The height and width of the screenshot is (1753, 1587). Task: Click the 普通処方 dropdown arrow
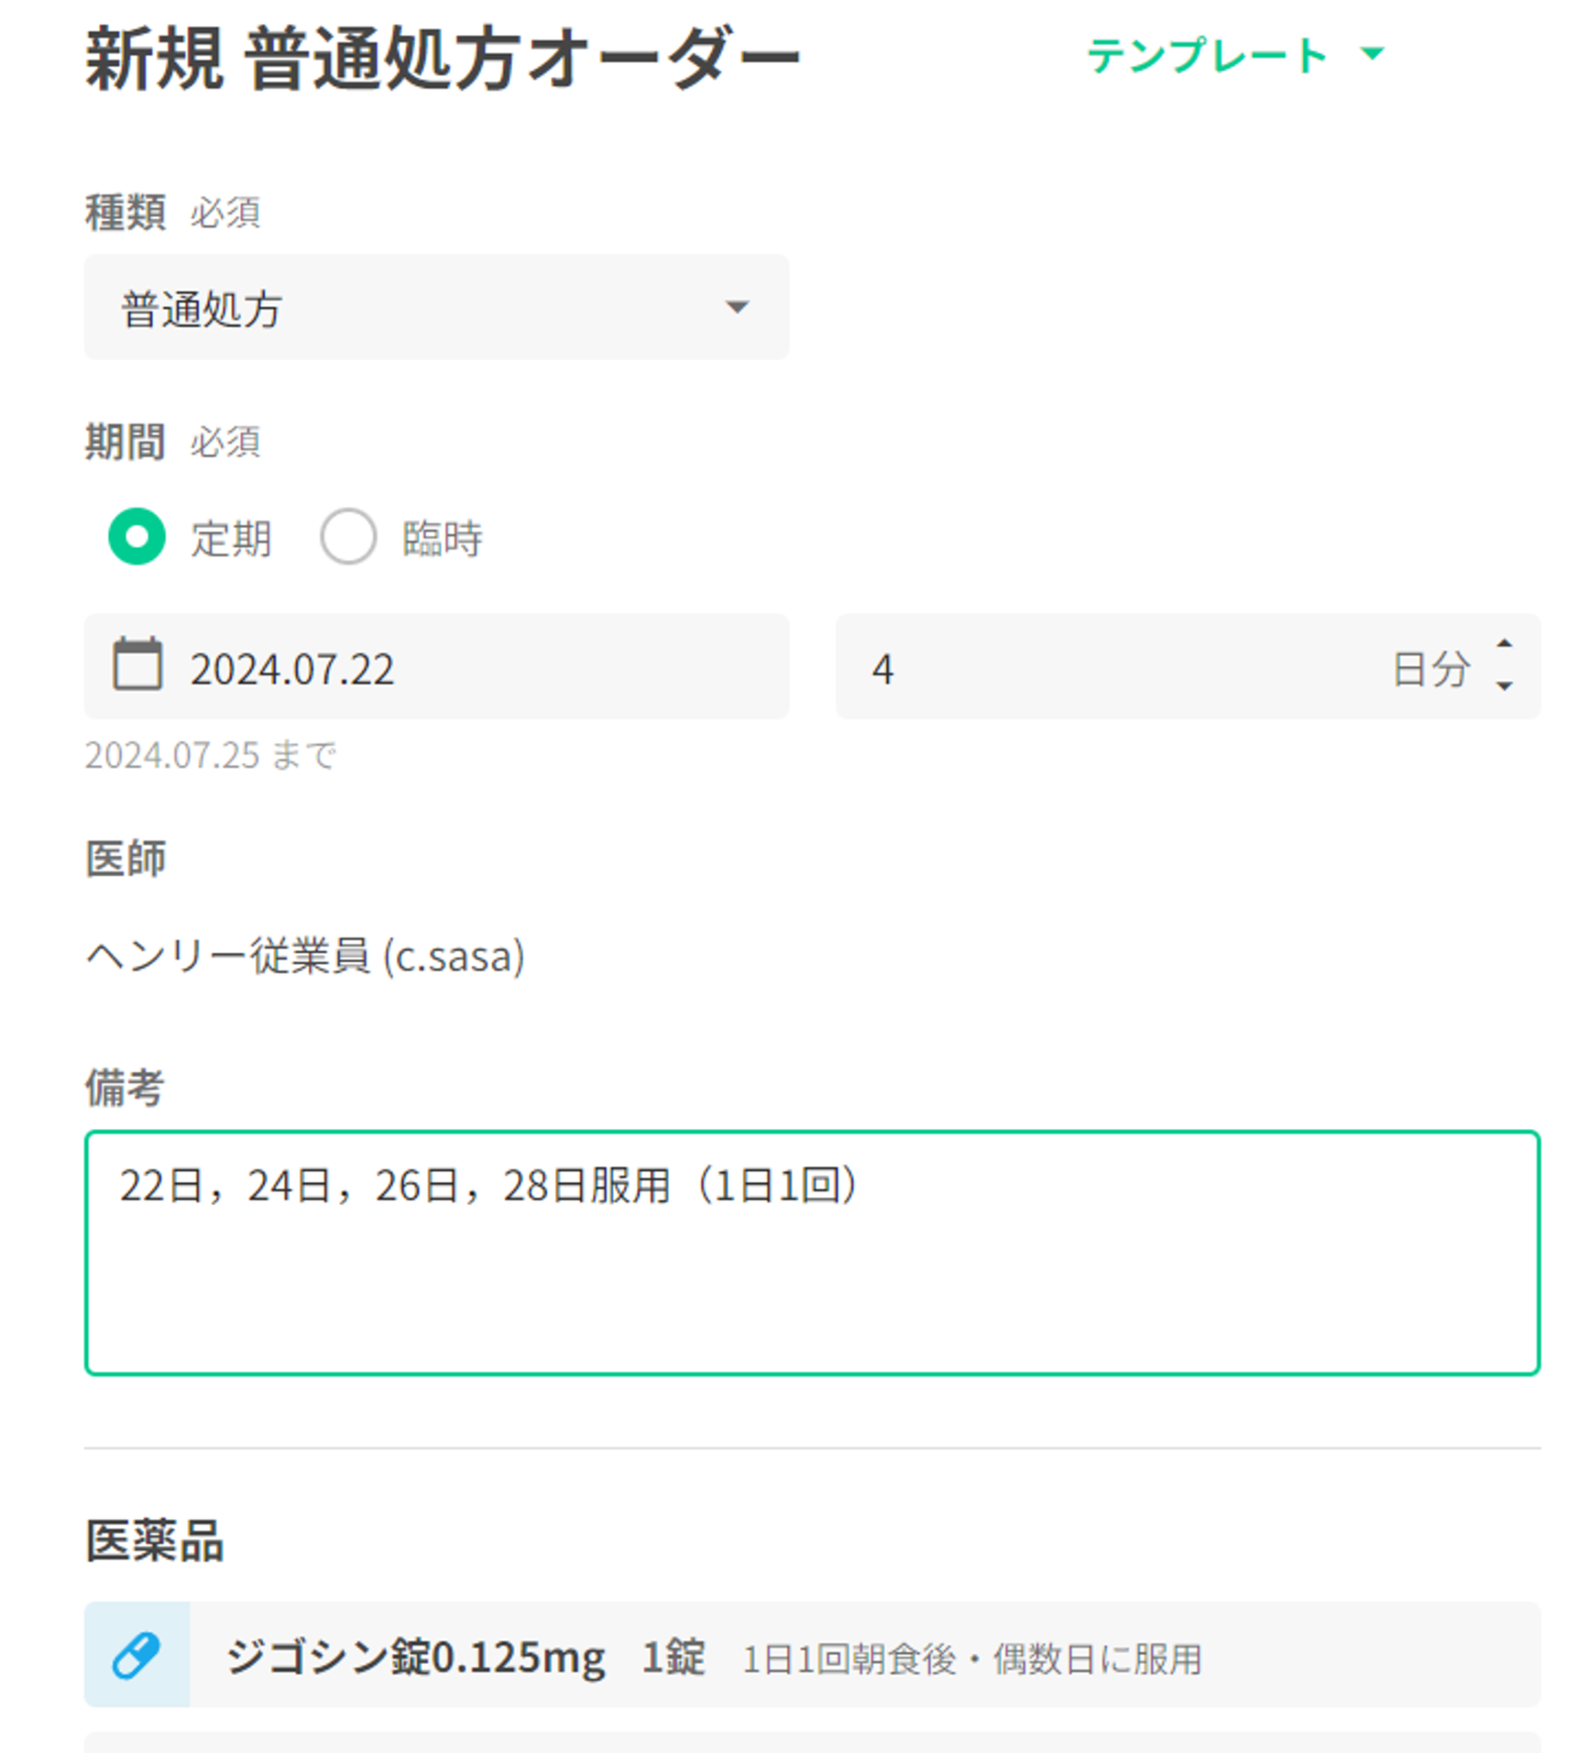(737, 308)
